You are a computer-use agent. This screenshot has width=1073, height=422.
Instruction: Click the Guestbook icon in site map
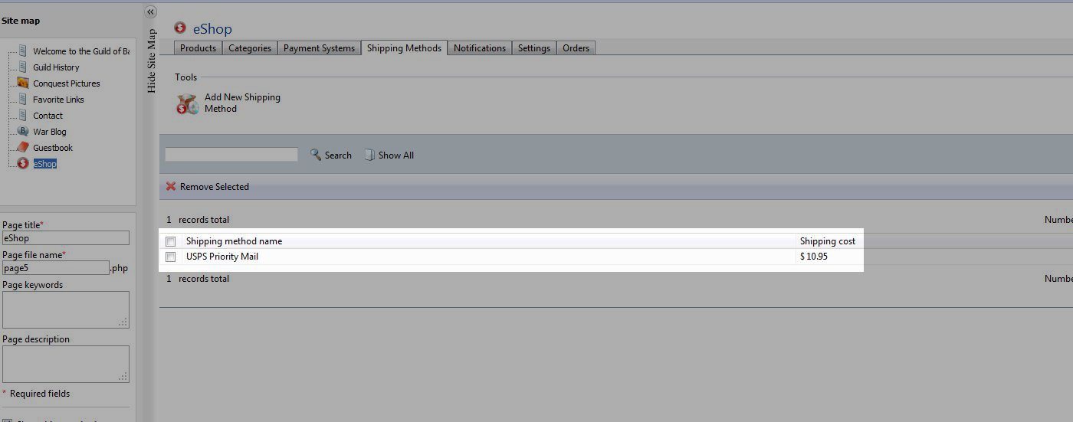pyautogui.click(x=23, y=147)
